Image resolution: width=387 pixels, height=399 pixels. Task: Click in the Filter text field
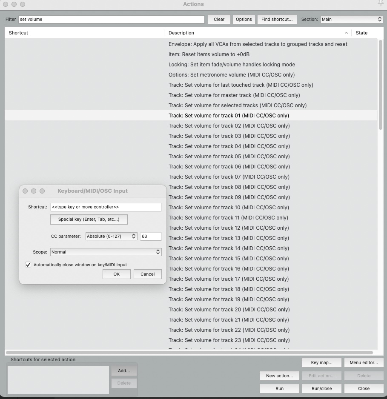coord(111,19)
